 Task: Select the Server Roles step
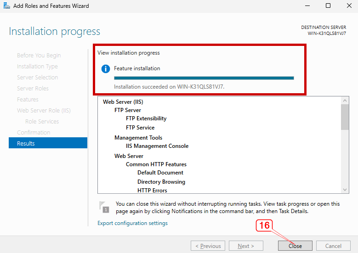pos(33,88)
